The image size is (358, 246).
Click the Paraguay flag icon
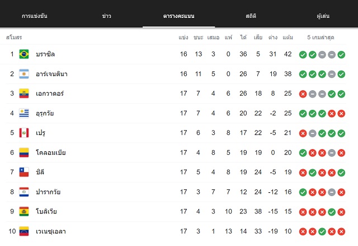coord(24,192)
